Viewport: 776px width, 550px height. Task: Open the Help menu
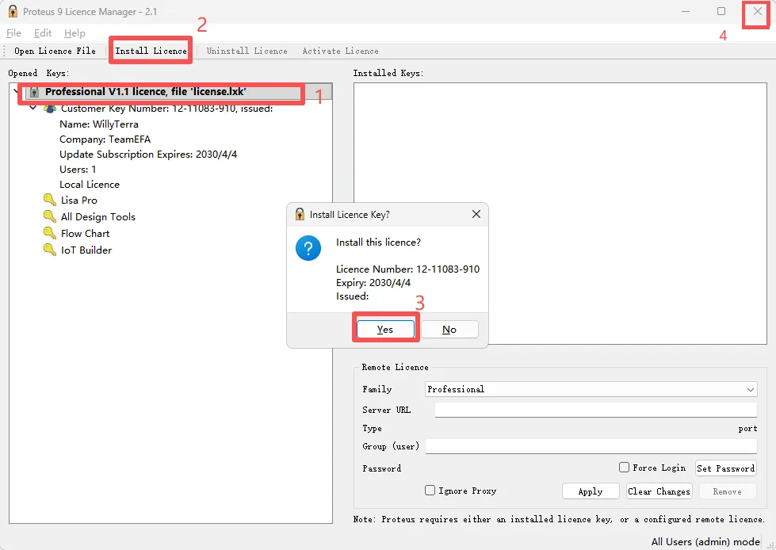click(75, 33)
